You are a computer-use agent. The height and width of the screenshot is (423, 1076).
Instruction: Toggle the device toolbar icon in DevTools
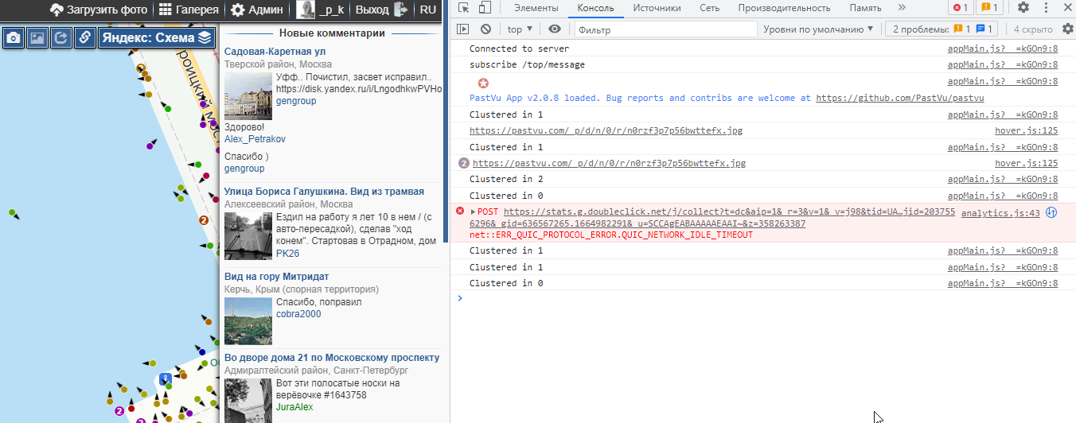click(485, 8)
